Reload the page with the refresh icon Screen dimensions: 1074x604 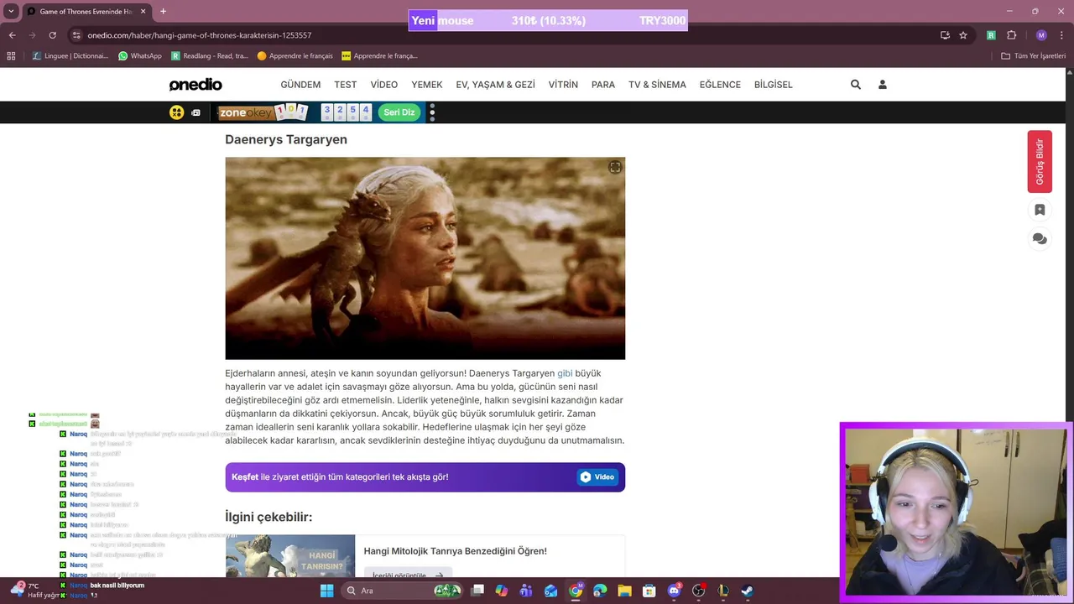coord(52,35)
